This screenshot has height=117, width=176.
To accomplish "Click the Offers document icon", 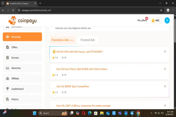I will [8, 47].
